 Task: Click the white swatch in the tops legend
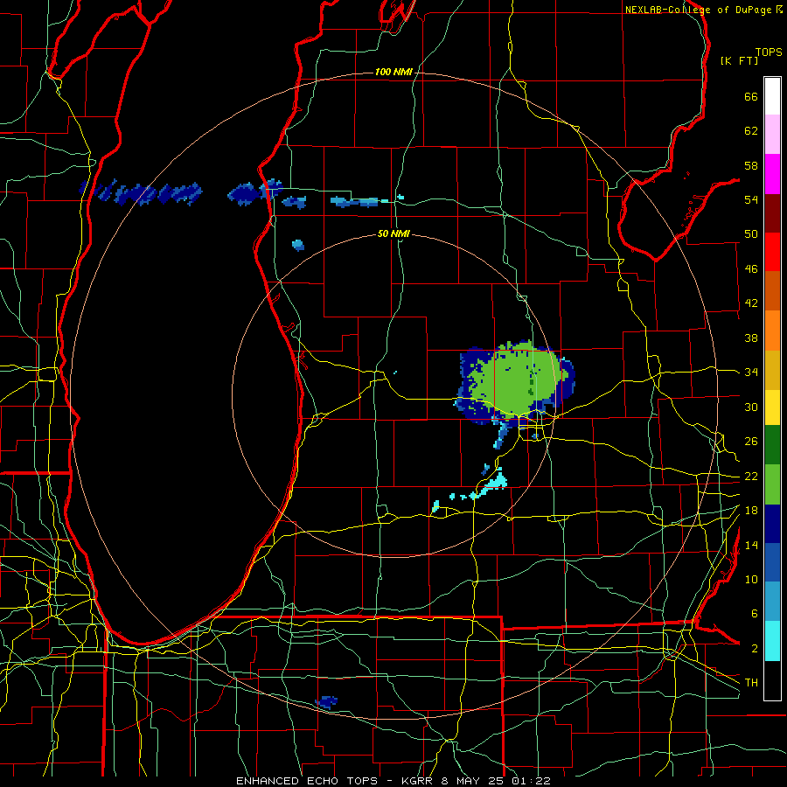pyautogui.click(x=772, y=96)
